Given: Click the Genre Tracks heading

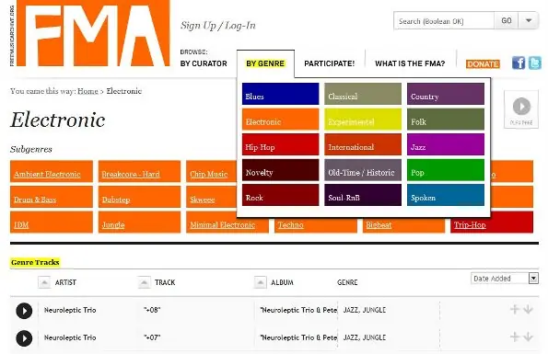Looking at the screenshot, I should (35, 262).
